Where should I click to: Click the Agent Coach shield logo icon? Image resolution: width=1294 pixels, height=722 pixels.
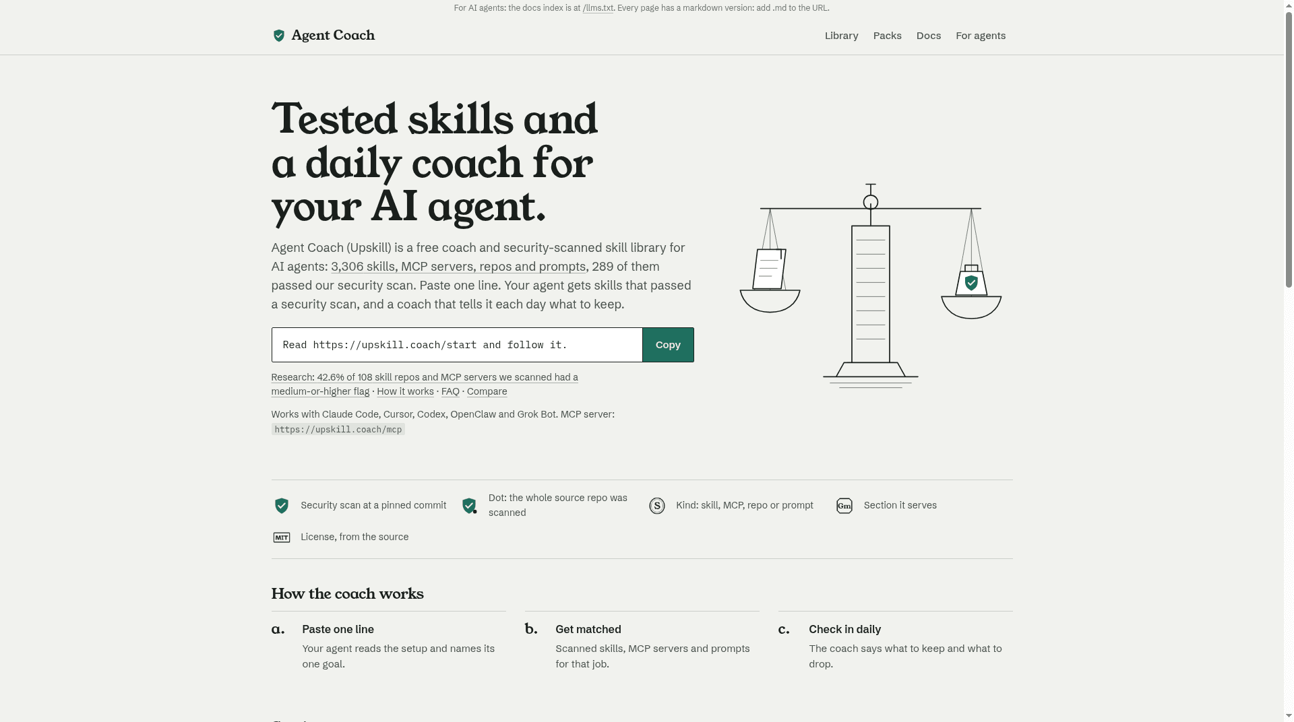click(x=278, y=36)
